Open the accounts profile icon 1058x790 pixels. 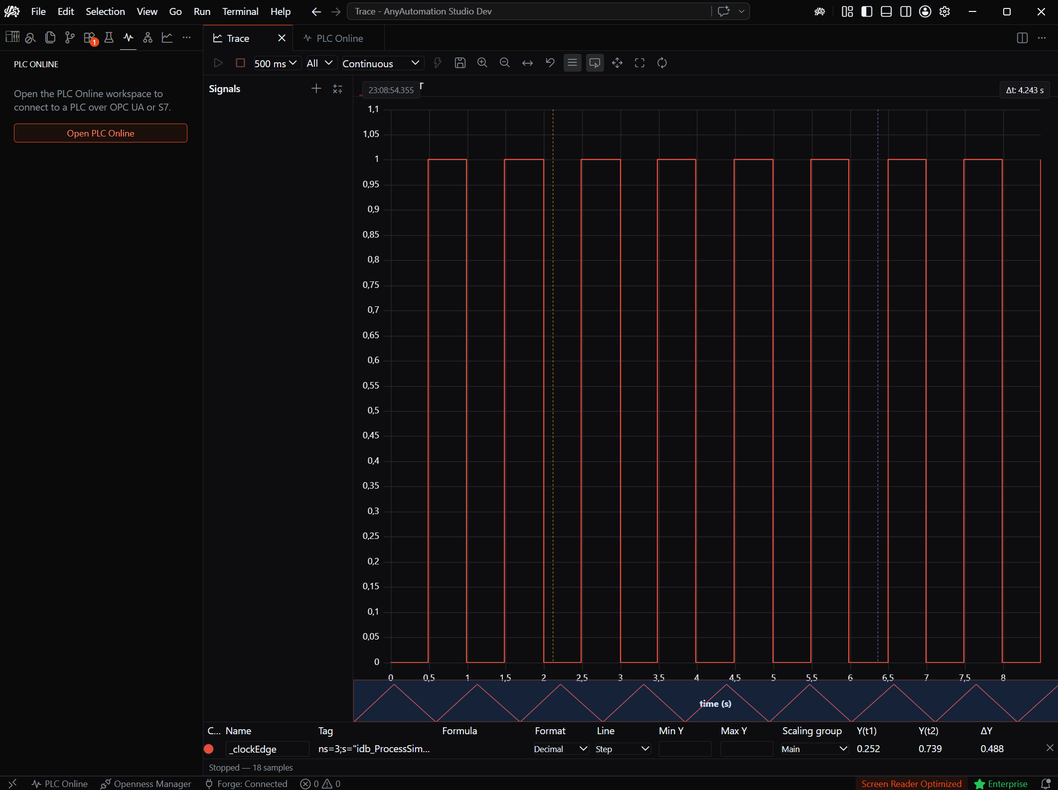click(x=925, y=11)
